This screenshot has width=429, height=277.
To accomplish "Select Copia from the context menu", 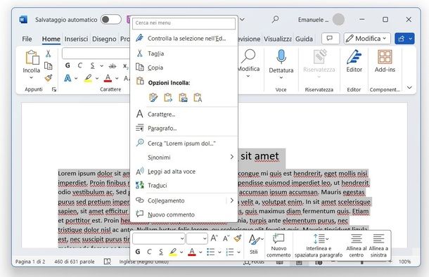I will (184, 67).
